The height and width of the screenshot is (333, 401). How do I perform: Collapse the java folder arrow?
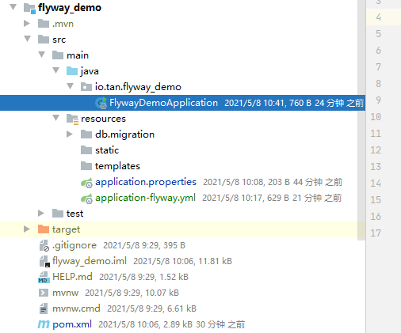click(56, 70)
